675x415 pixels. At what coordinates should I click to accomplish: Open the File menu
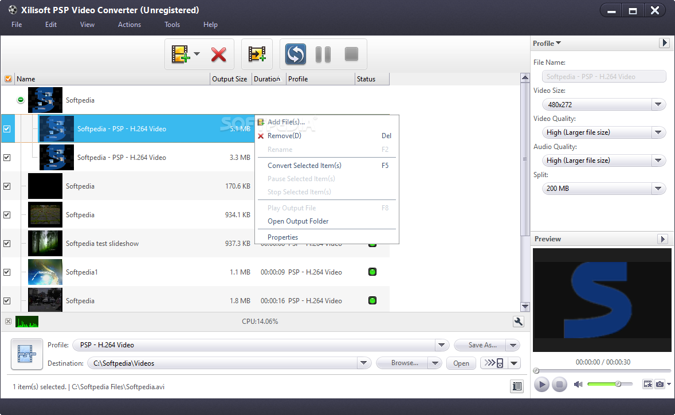(x=17, y=25)
